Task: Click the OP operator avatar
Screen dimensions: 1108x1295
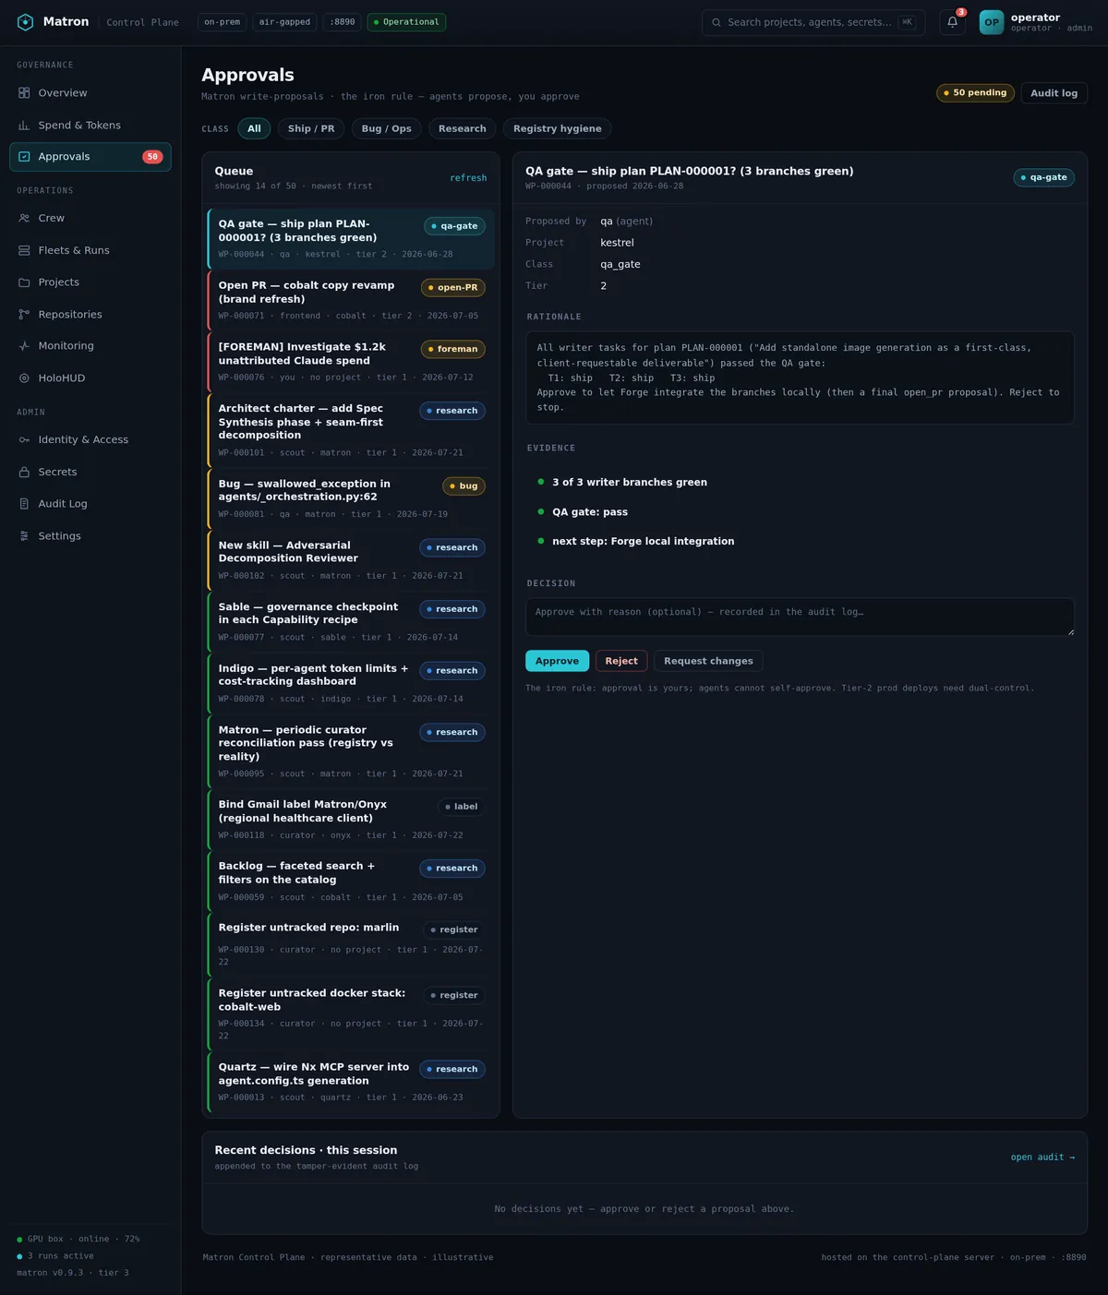Action: click(x=991, y=22)
